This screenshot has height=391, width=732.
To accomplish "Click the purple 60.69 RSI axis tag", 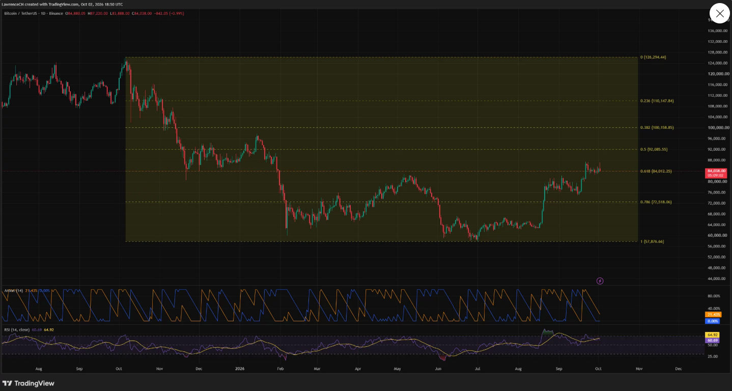I will click(711, 340).
